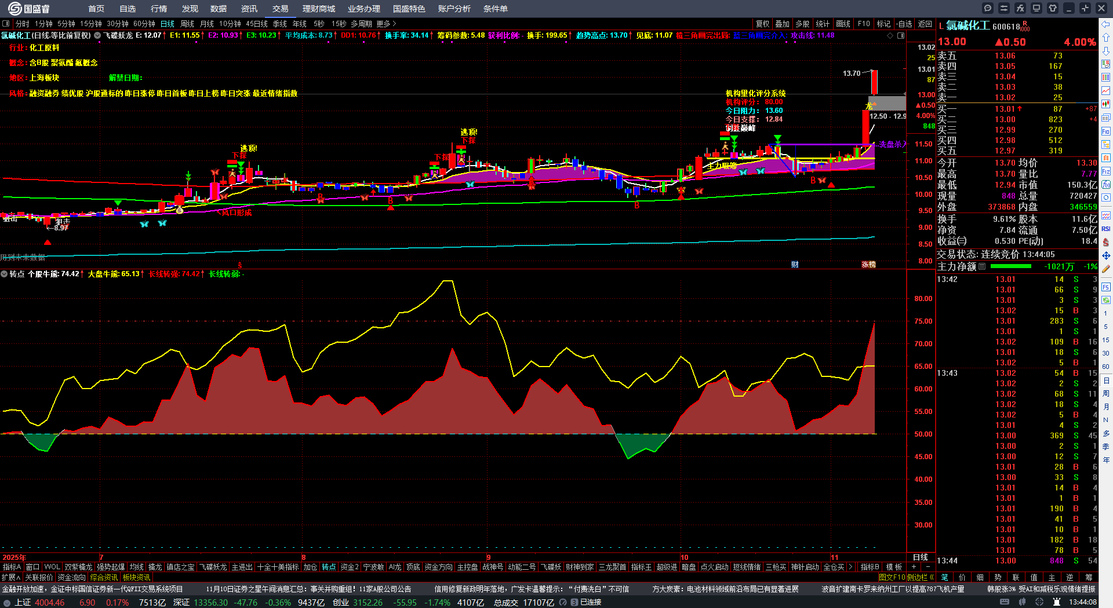Viewport: 1113px width, 608px height.
Task: Open the 指标A indicator group
Action: pos(12,567)
